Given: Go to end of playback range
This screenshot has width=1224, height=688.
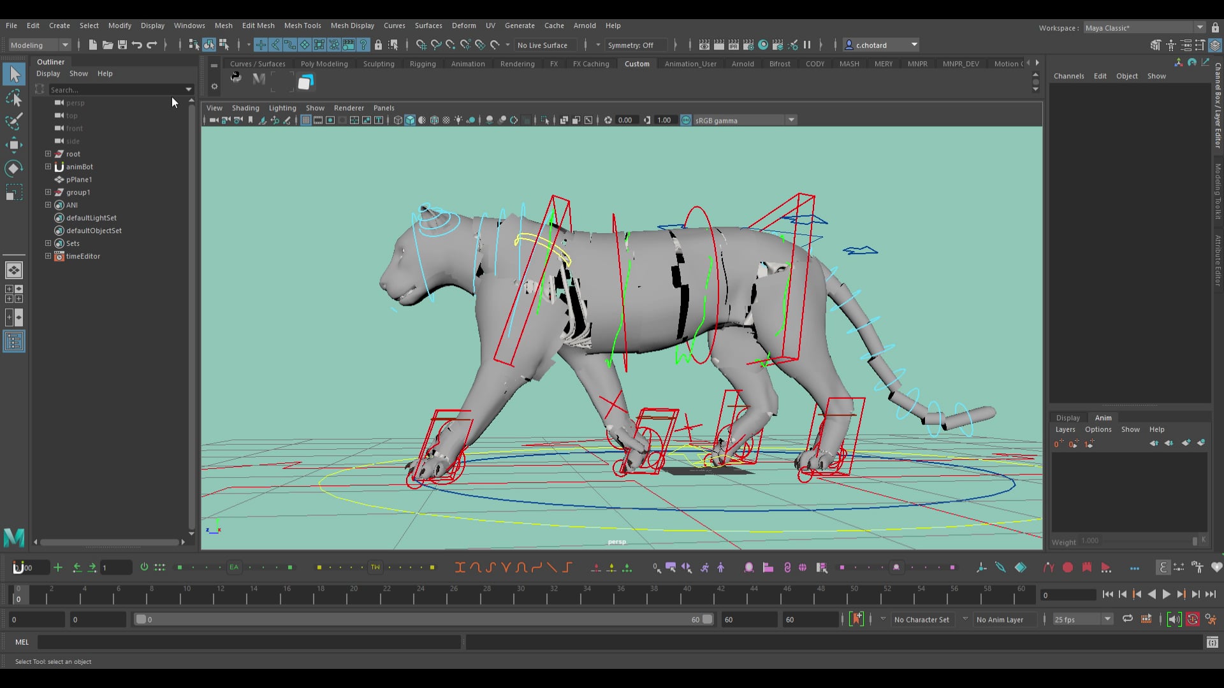Looking at the screenshot, I should click(1210, 594).
